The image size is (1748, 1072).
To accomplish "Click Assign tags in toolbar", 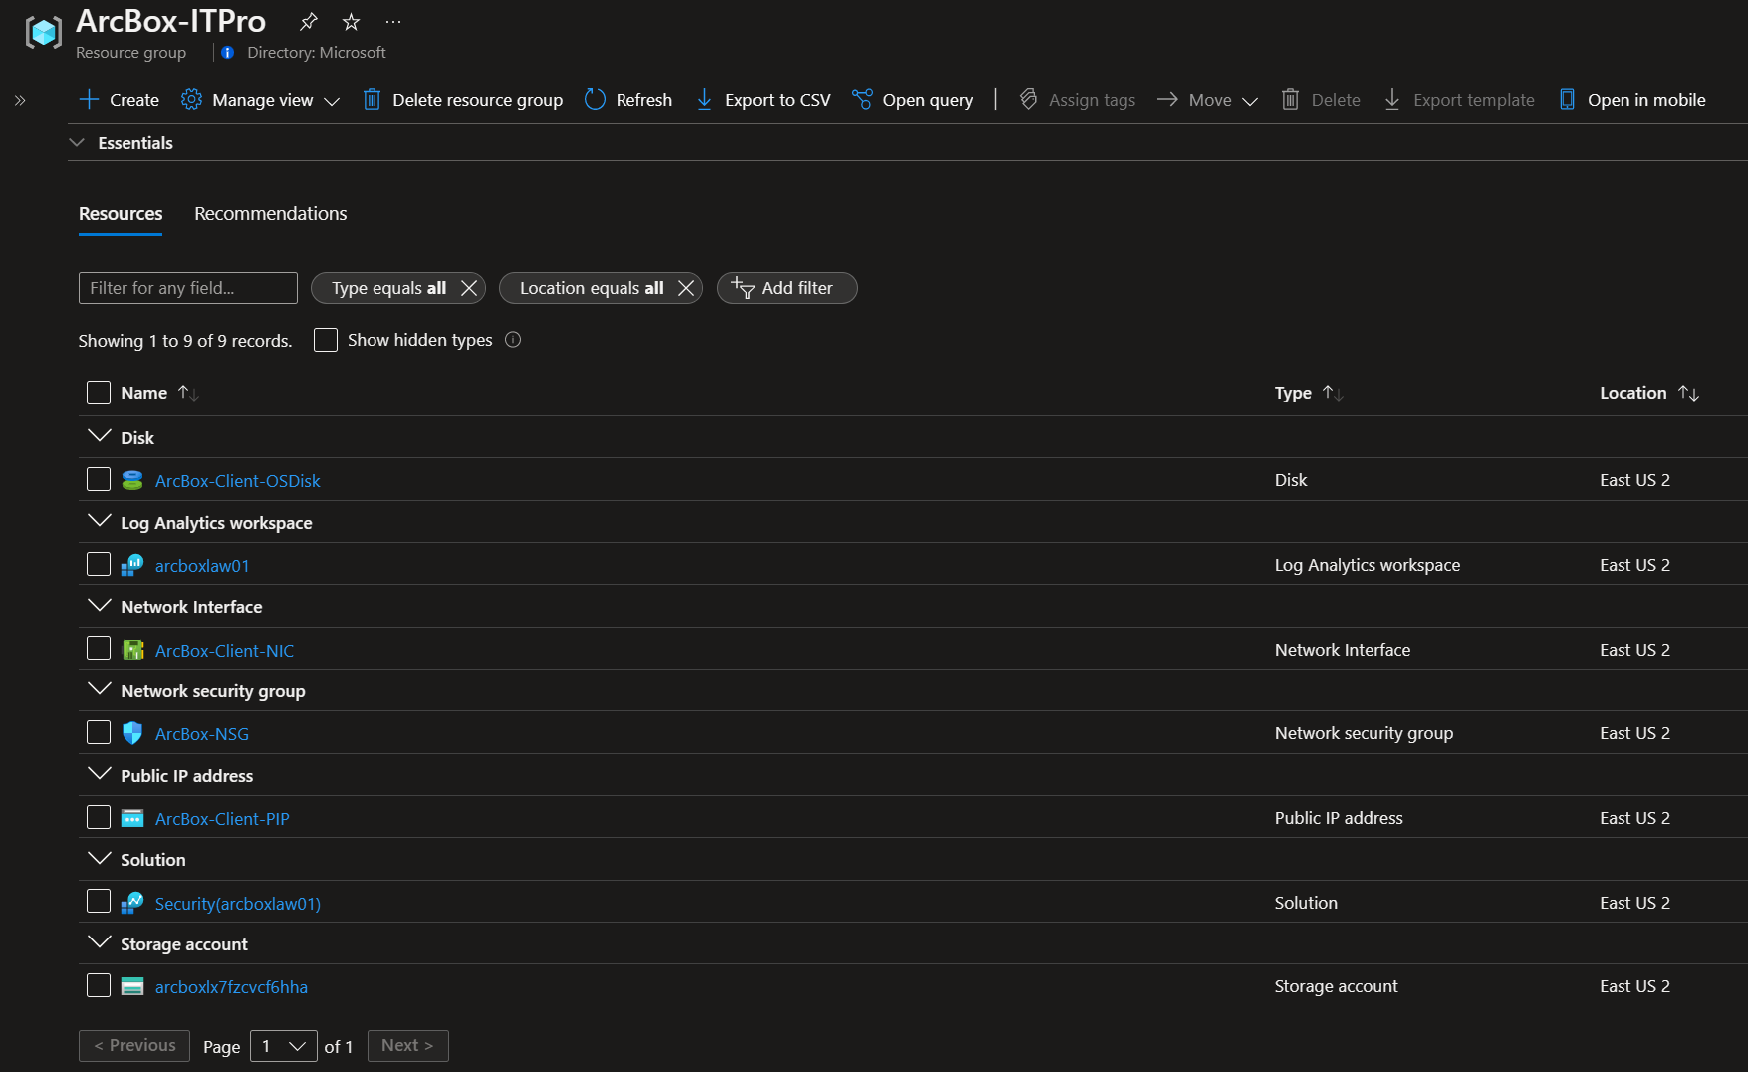I will tap(1078, 100).
